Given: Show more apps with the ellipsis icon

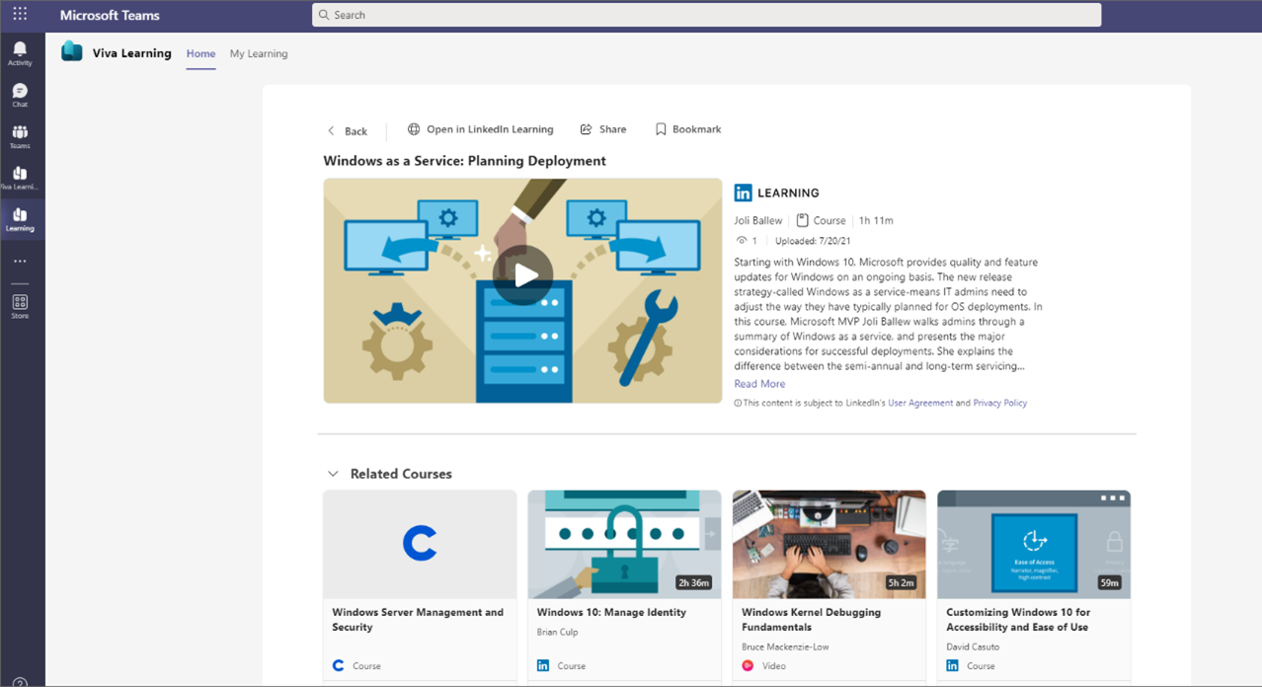Looking at the screenshot, I should tap(20, 262).
